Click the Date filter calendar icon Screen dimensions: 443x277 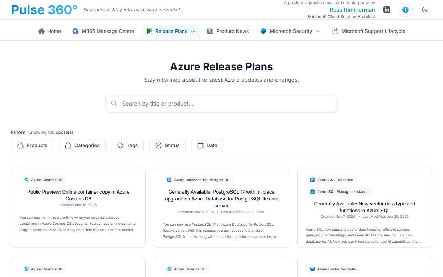200,145
